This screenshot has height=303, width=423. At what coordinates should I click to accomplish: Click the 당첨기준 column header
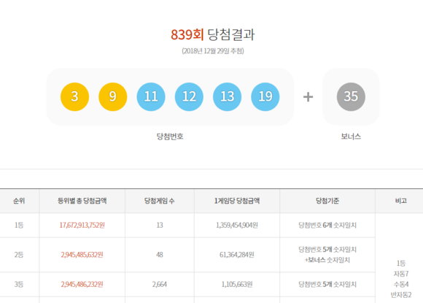(x=327, y=201)
